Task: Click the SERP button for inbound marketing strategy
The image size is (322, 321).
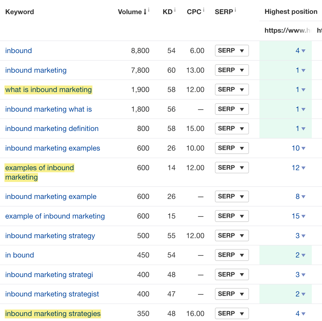Action: click(x=231, y=235)
